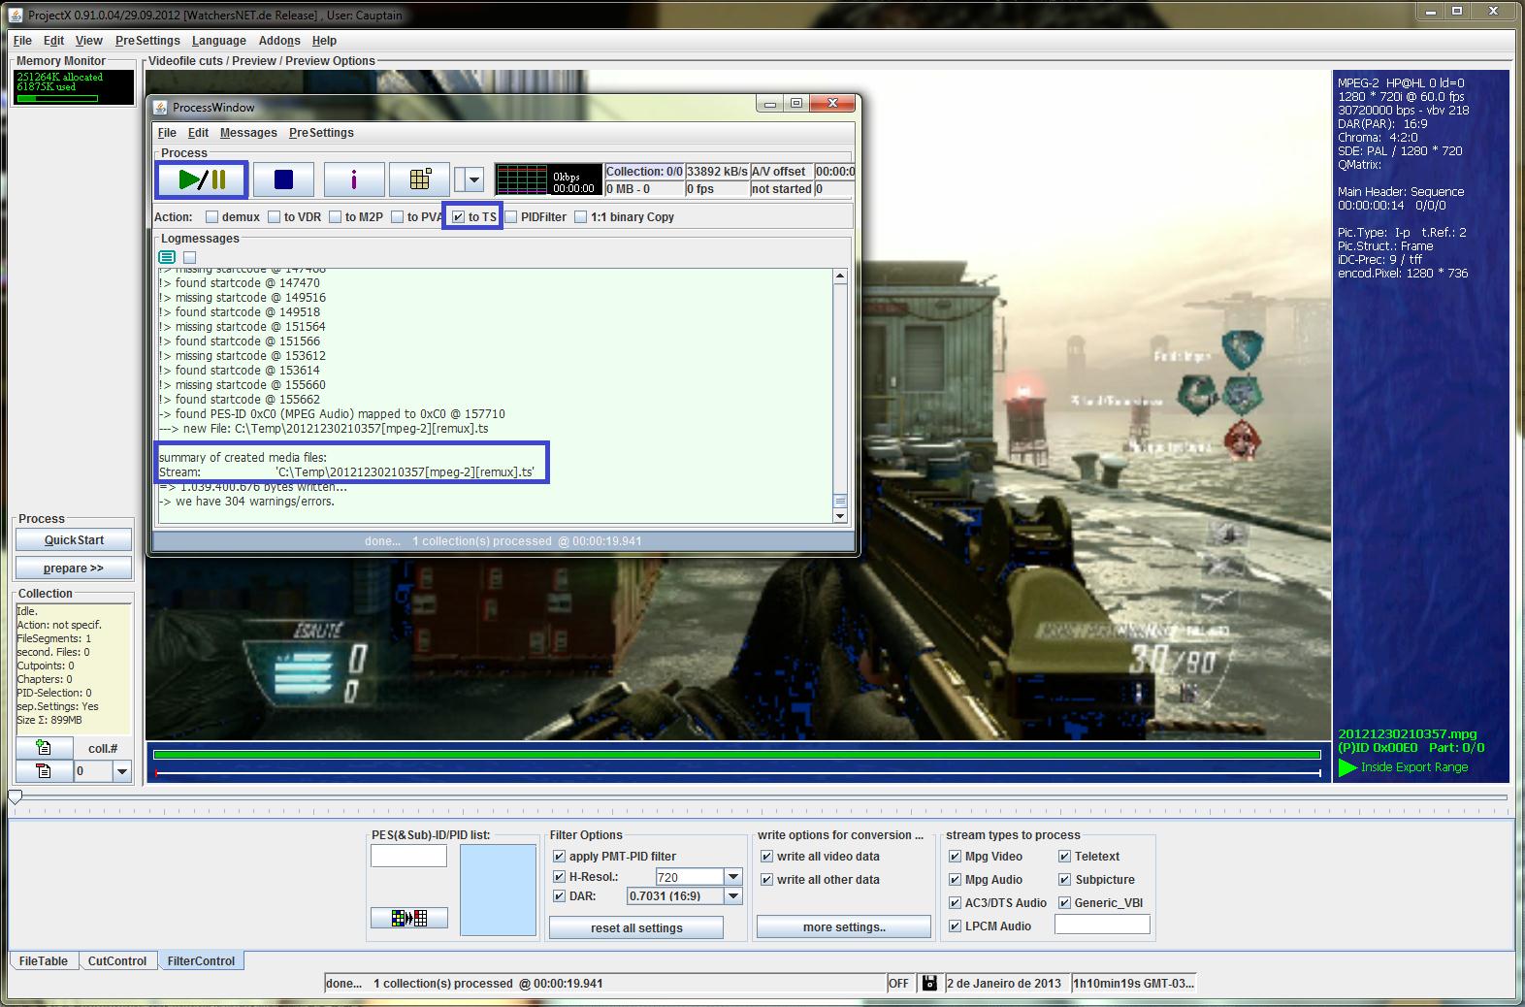Open Help menu in main window

click(324, 41)
